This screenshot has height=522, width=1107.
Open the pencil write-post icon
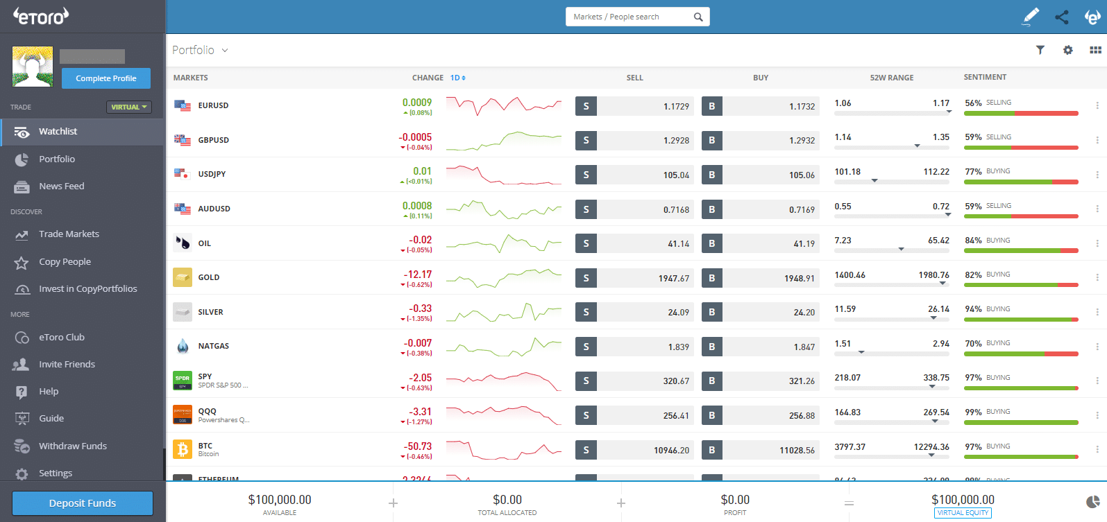[1031, 17]
